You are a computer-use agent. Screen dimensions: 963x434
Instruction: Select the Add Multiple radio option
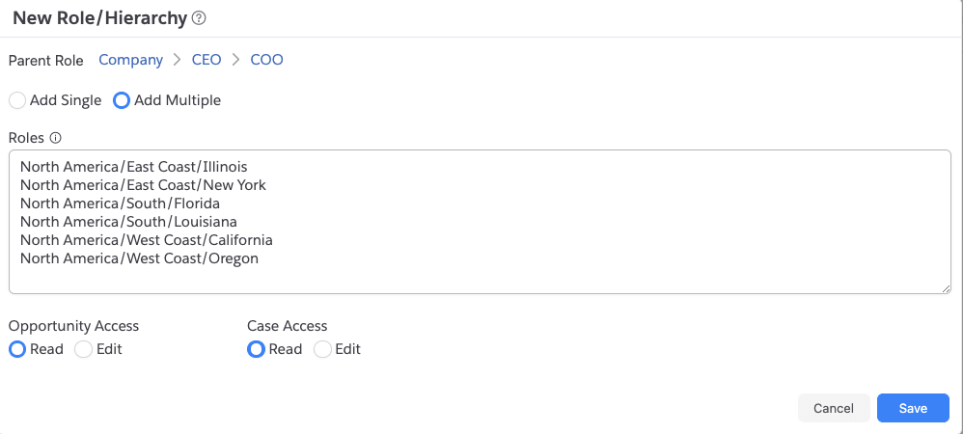pyautogui.click(x=122, y=100)
